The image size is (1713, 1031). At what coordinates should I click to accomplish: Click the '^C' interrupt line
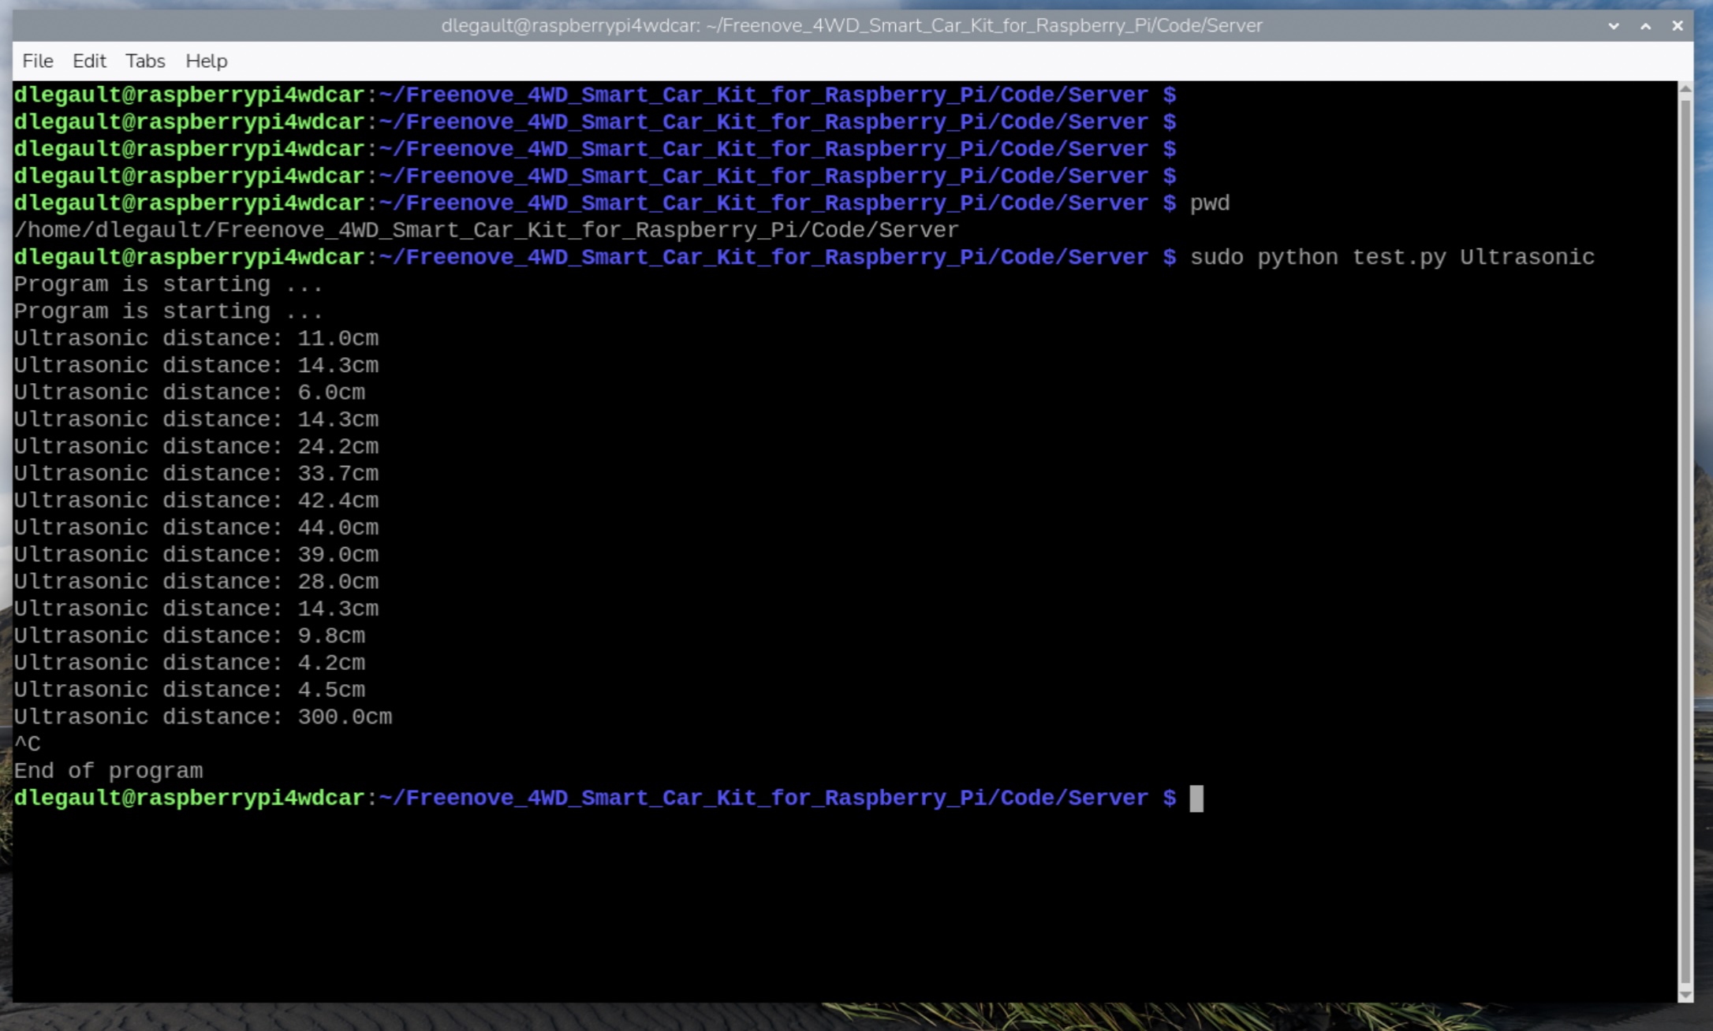tap(28, 744)
